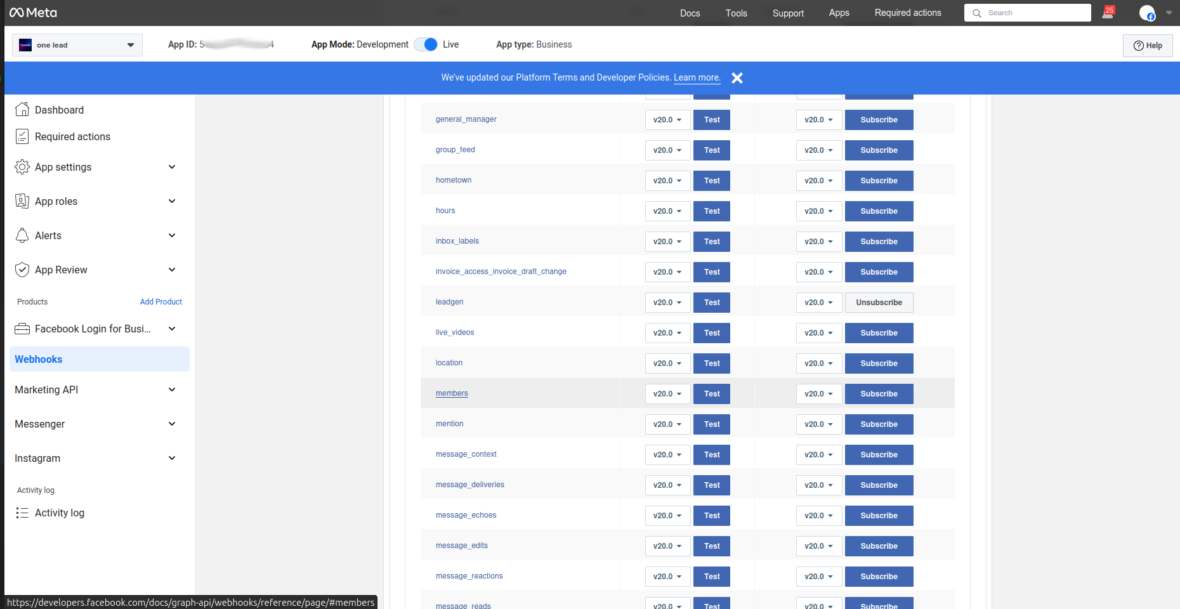The image size is (1180, 609).
Task: Open the group_feed field link
Action: pos(455,150)
